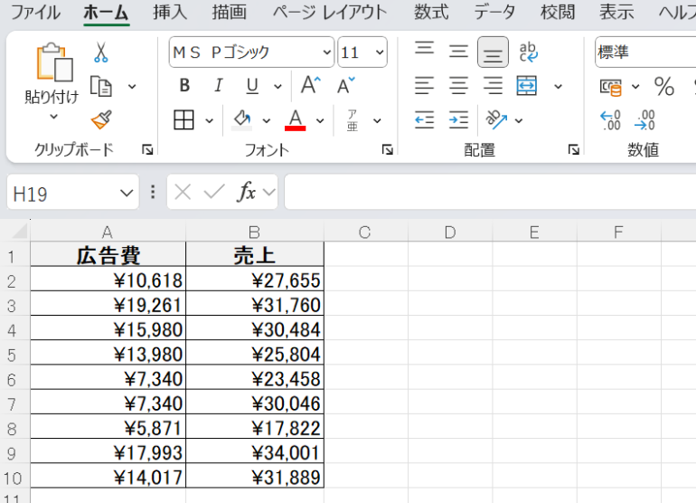Open the 標準 number format box
This screenshot has width=696, height=503.
[x=645, y=52]
